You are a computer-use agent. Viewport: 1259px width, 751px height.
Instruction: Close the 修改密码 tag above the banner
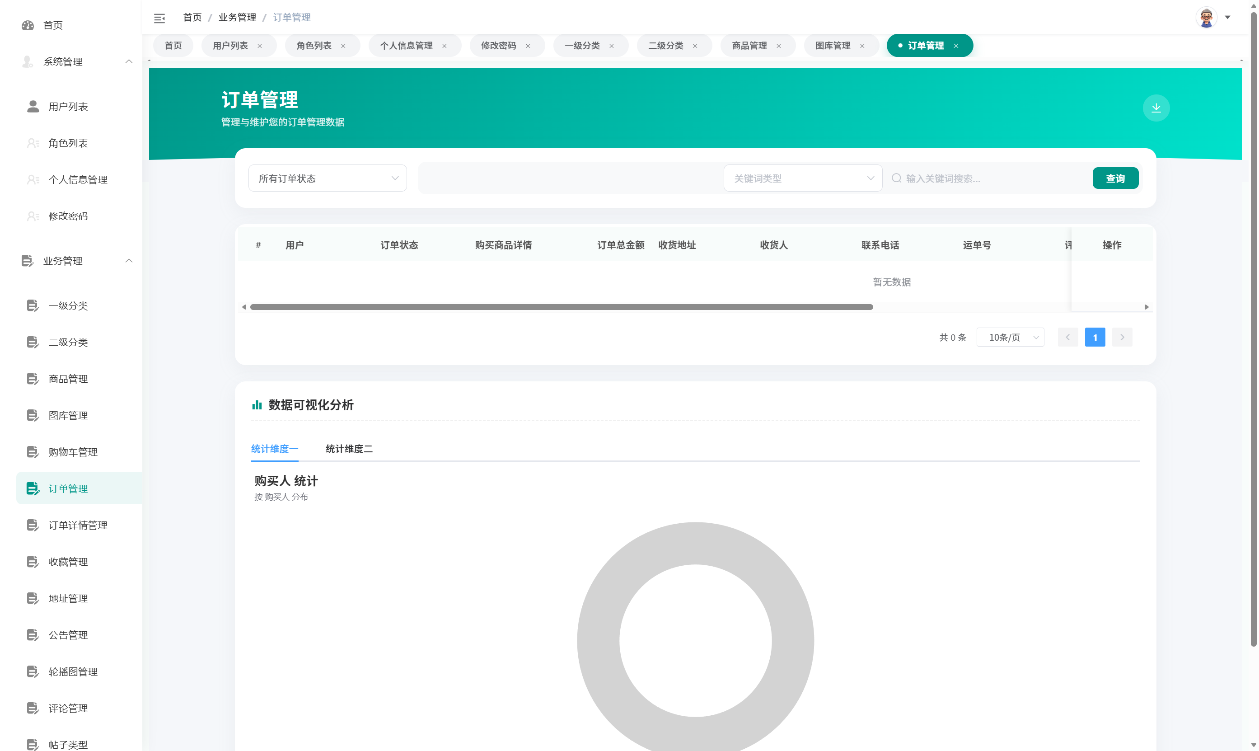[x=528, y=46]
